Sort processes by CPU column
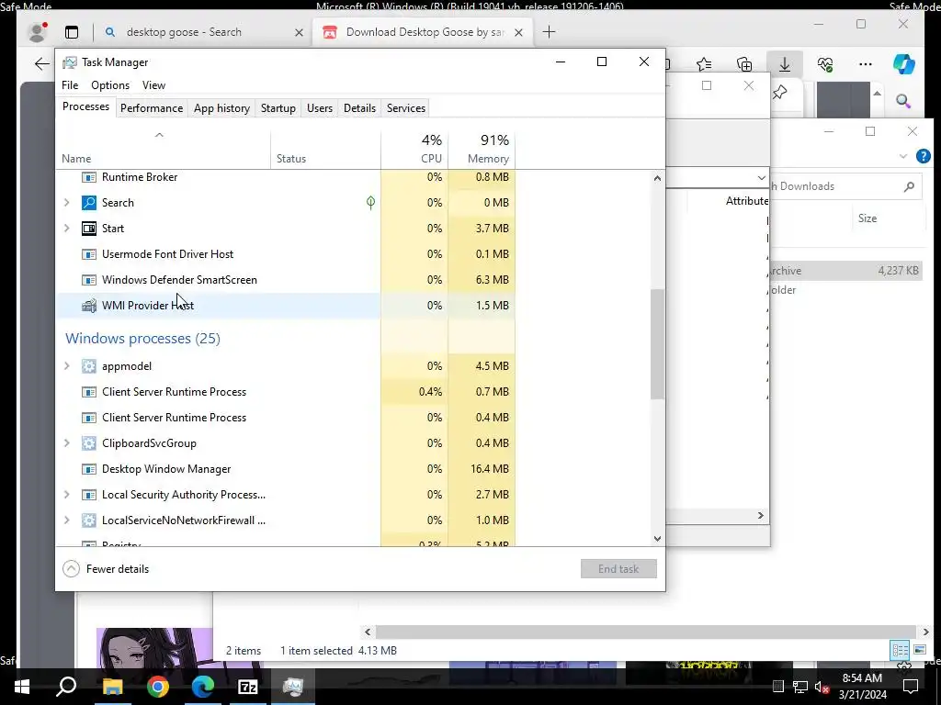This screenshot has height=705, width=941. pos(414,149)
